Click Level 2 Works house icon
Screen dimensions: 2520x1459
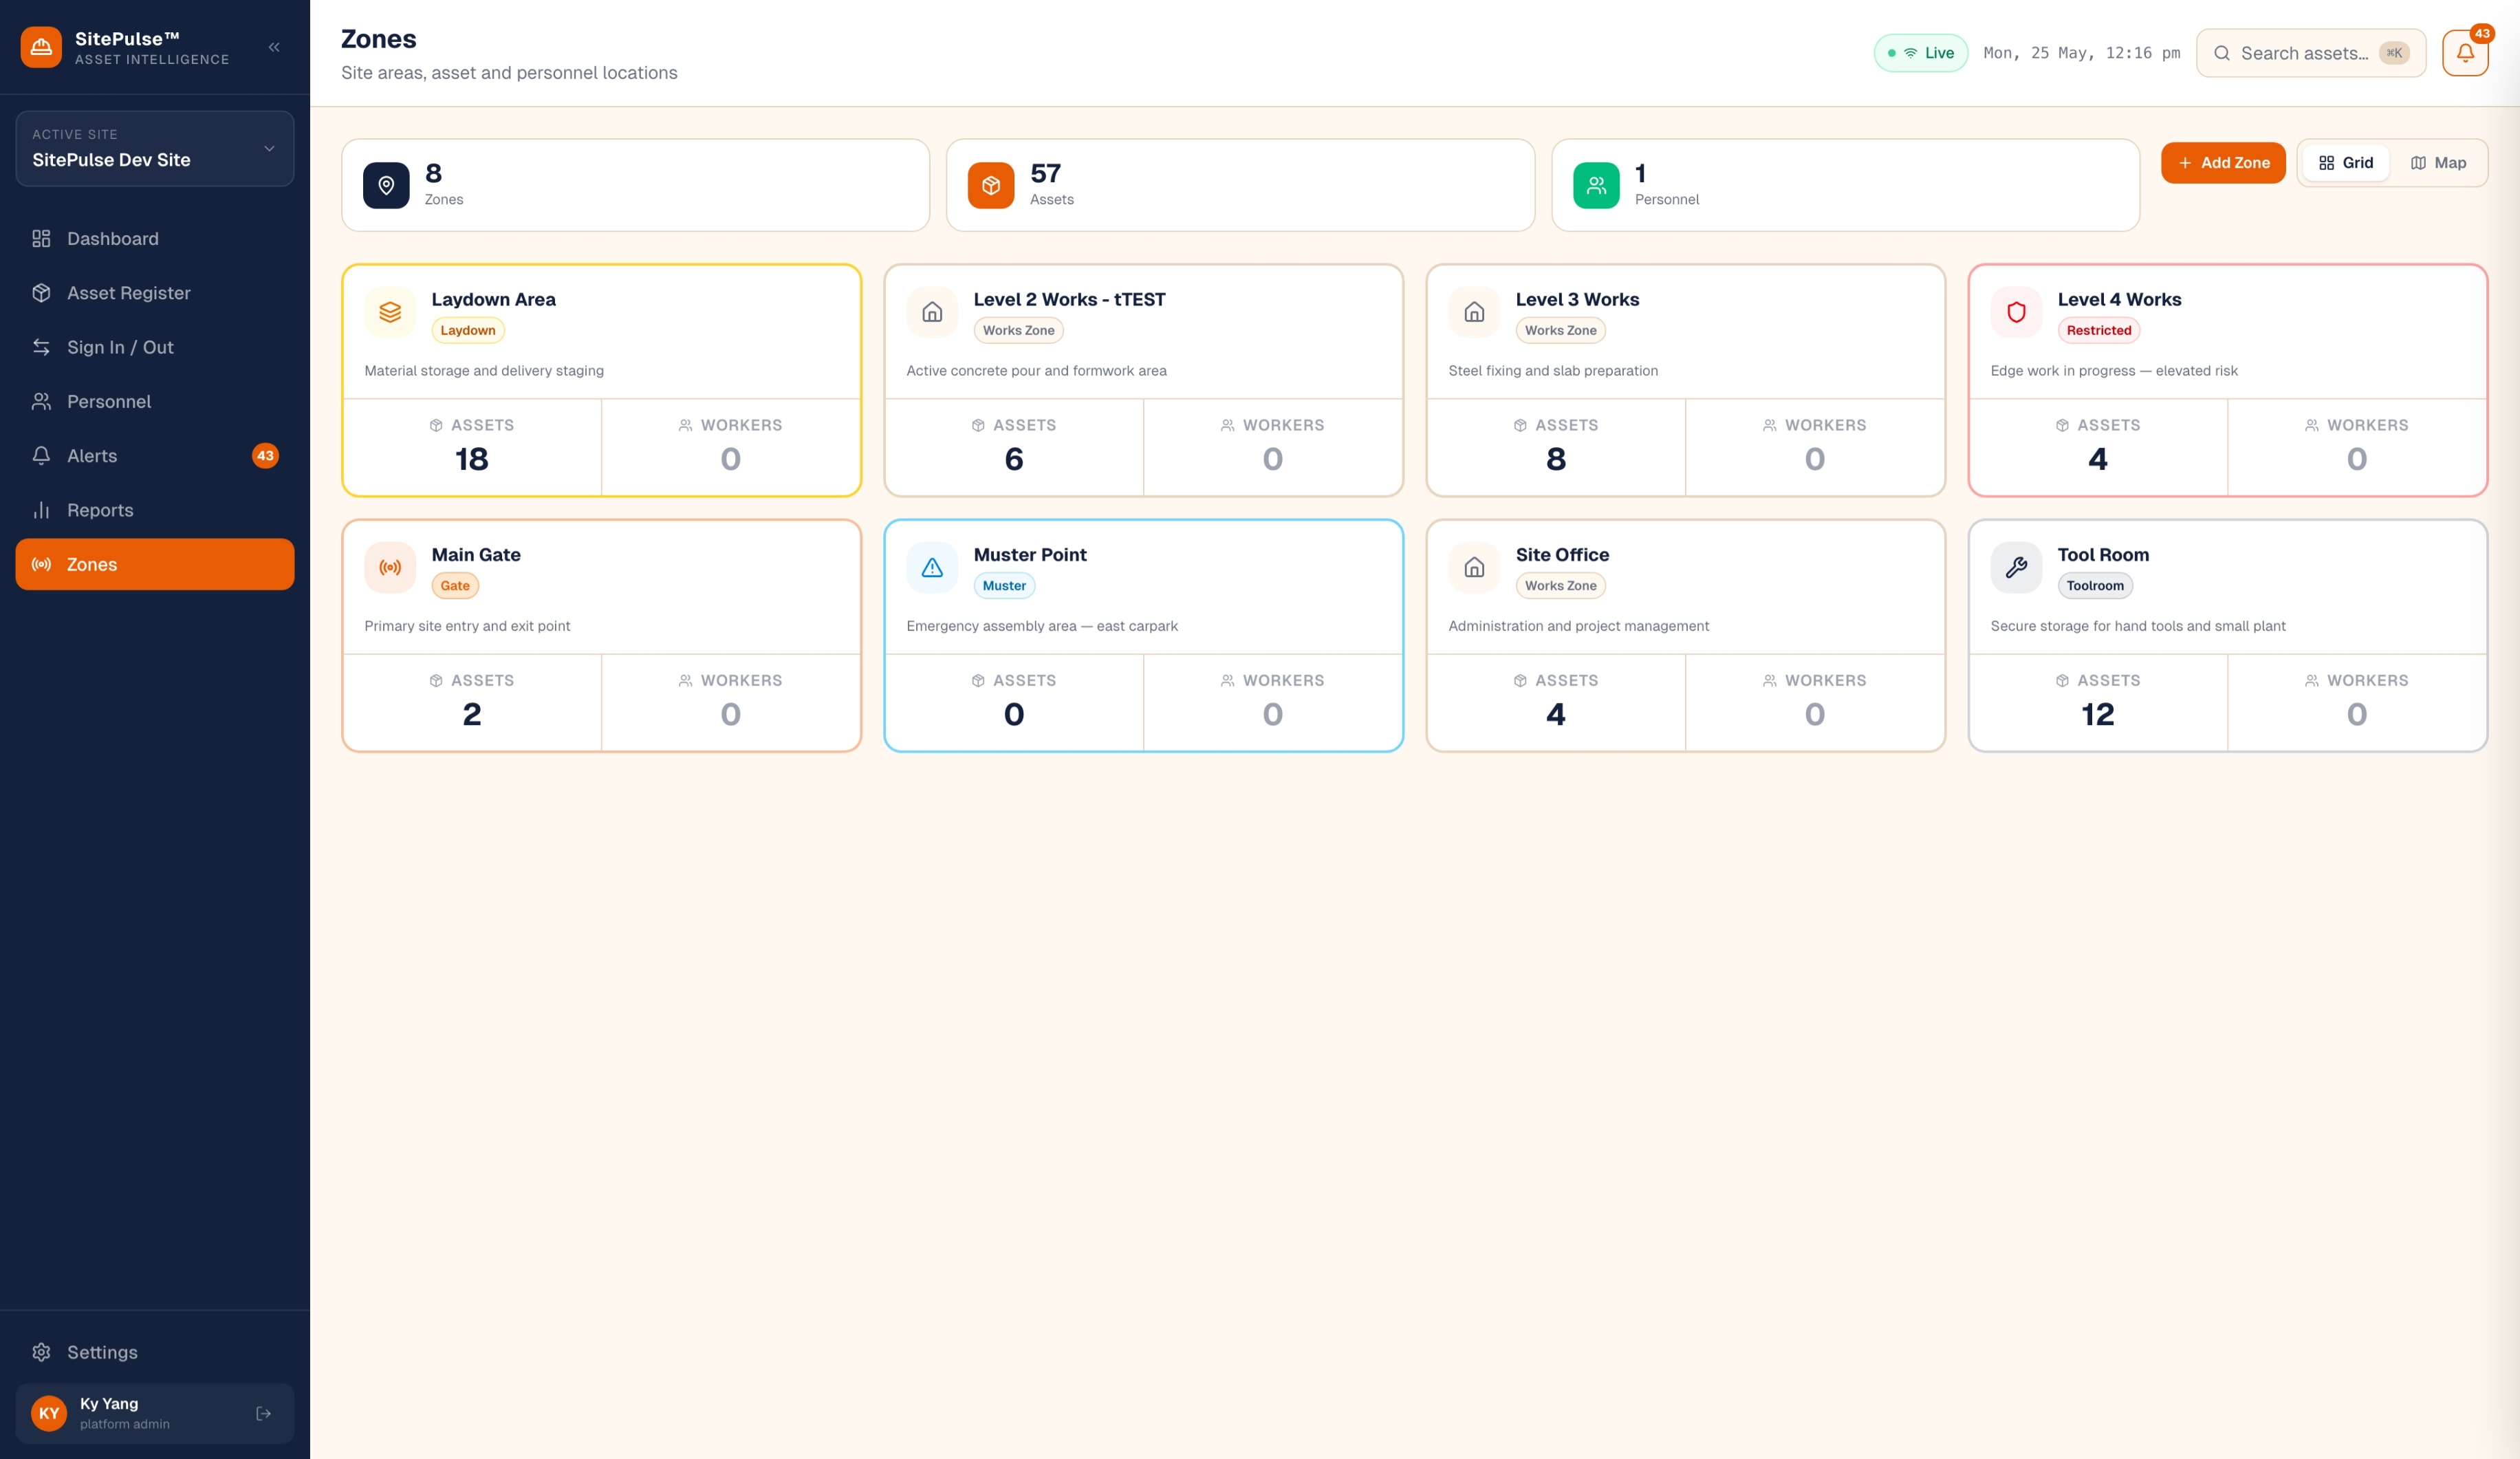932,312
